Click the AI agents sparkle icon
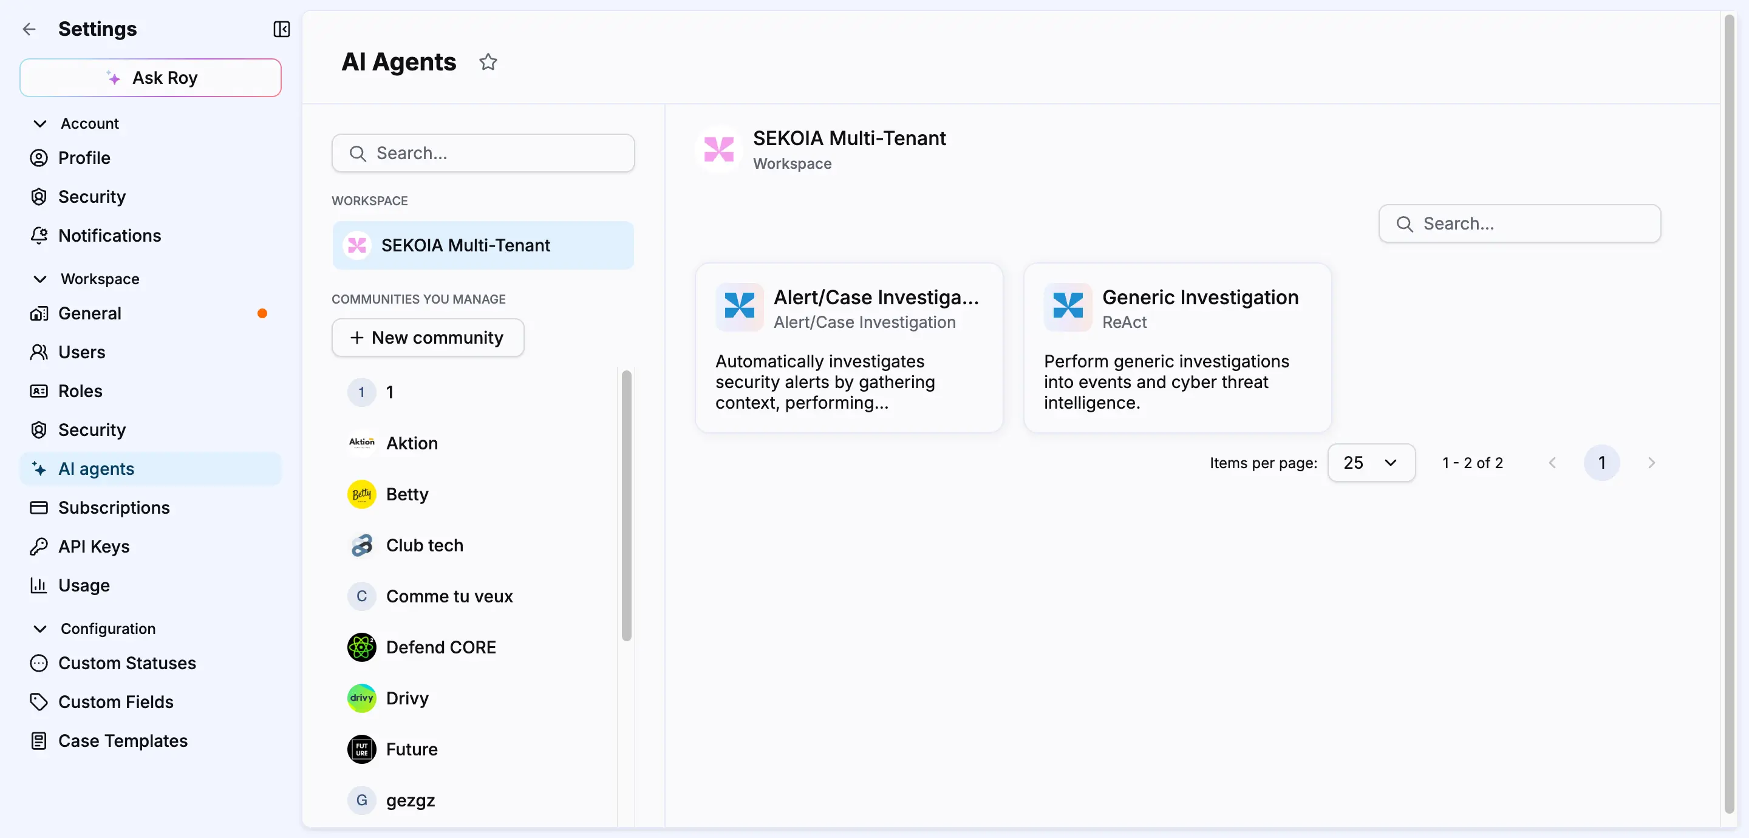Screen dimensions: 1749x838 coord(39,469)
